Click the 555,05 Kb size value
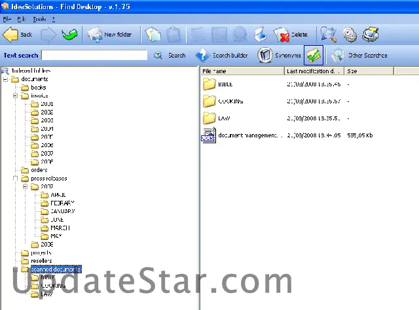419x310 pixels. 360,135
